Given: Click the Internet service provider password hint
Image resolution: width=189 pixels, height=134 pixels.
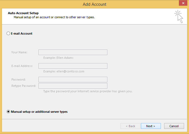Looking at the screenshot, I should 88,91.
